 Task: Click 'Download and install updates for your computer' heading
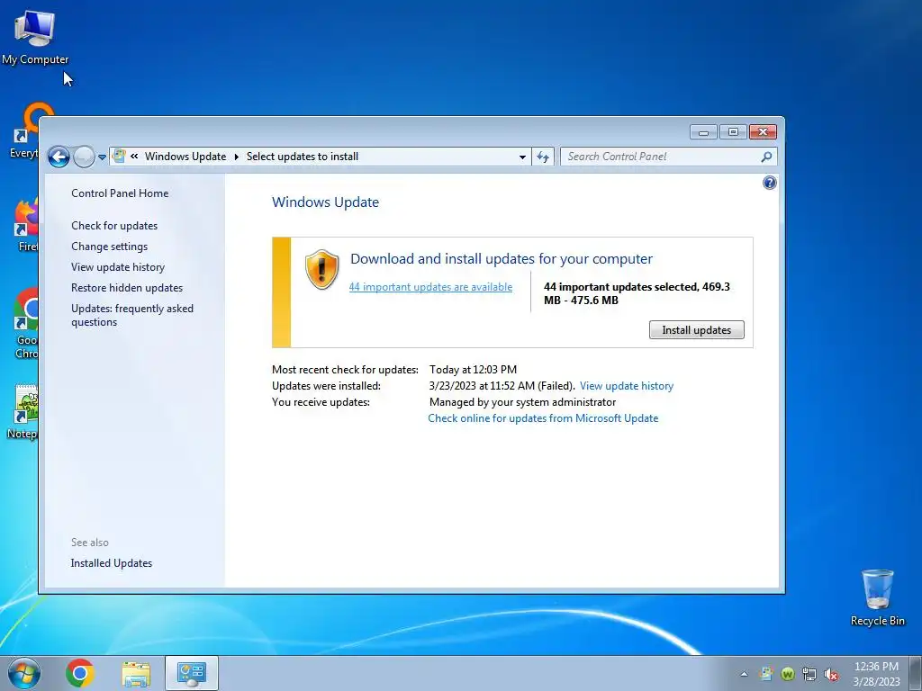[x=501, y=258]
